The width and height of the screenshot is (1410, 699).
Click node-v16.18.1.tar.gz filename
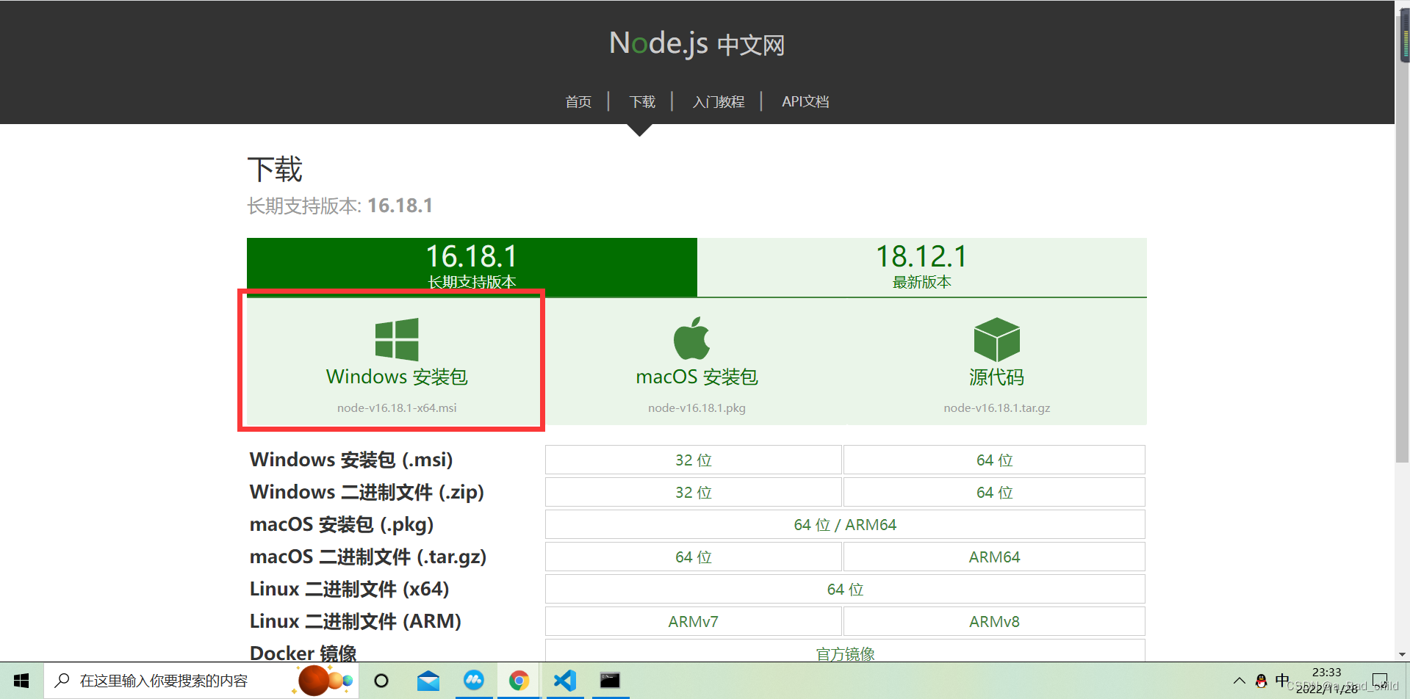coord(996,408)
